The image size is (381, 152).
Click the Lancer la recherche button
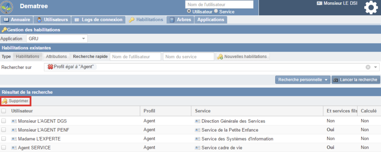(355, 80)
